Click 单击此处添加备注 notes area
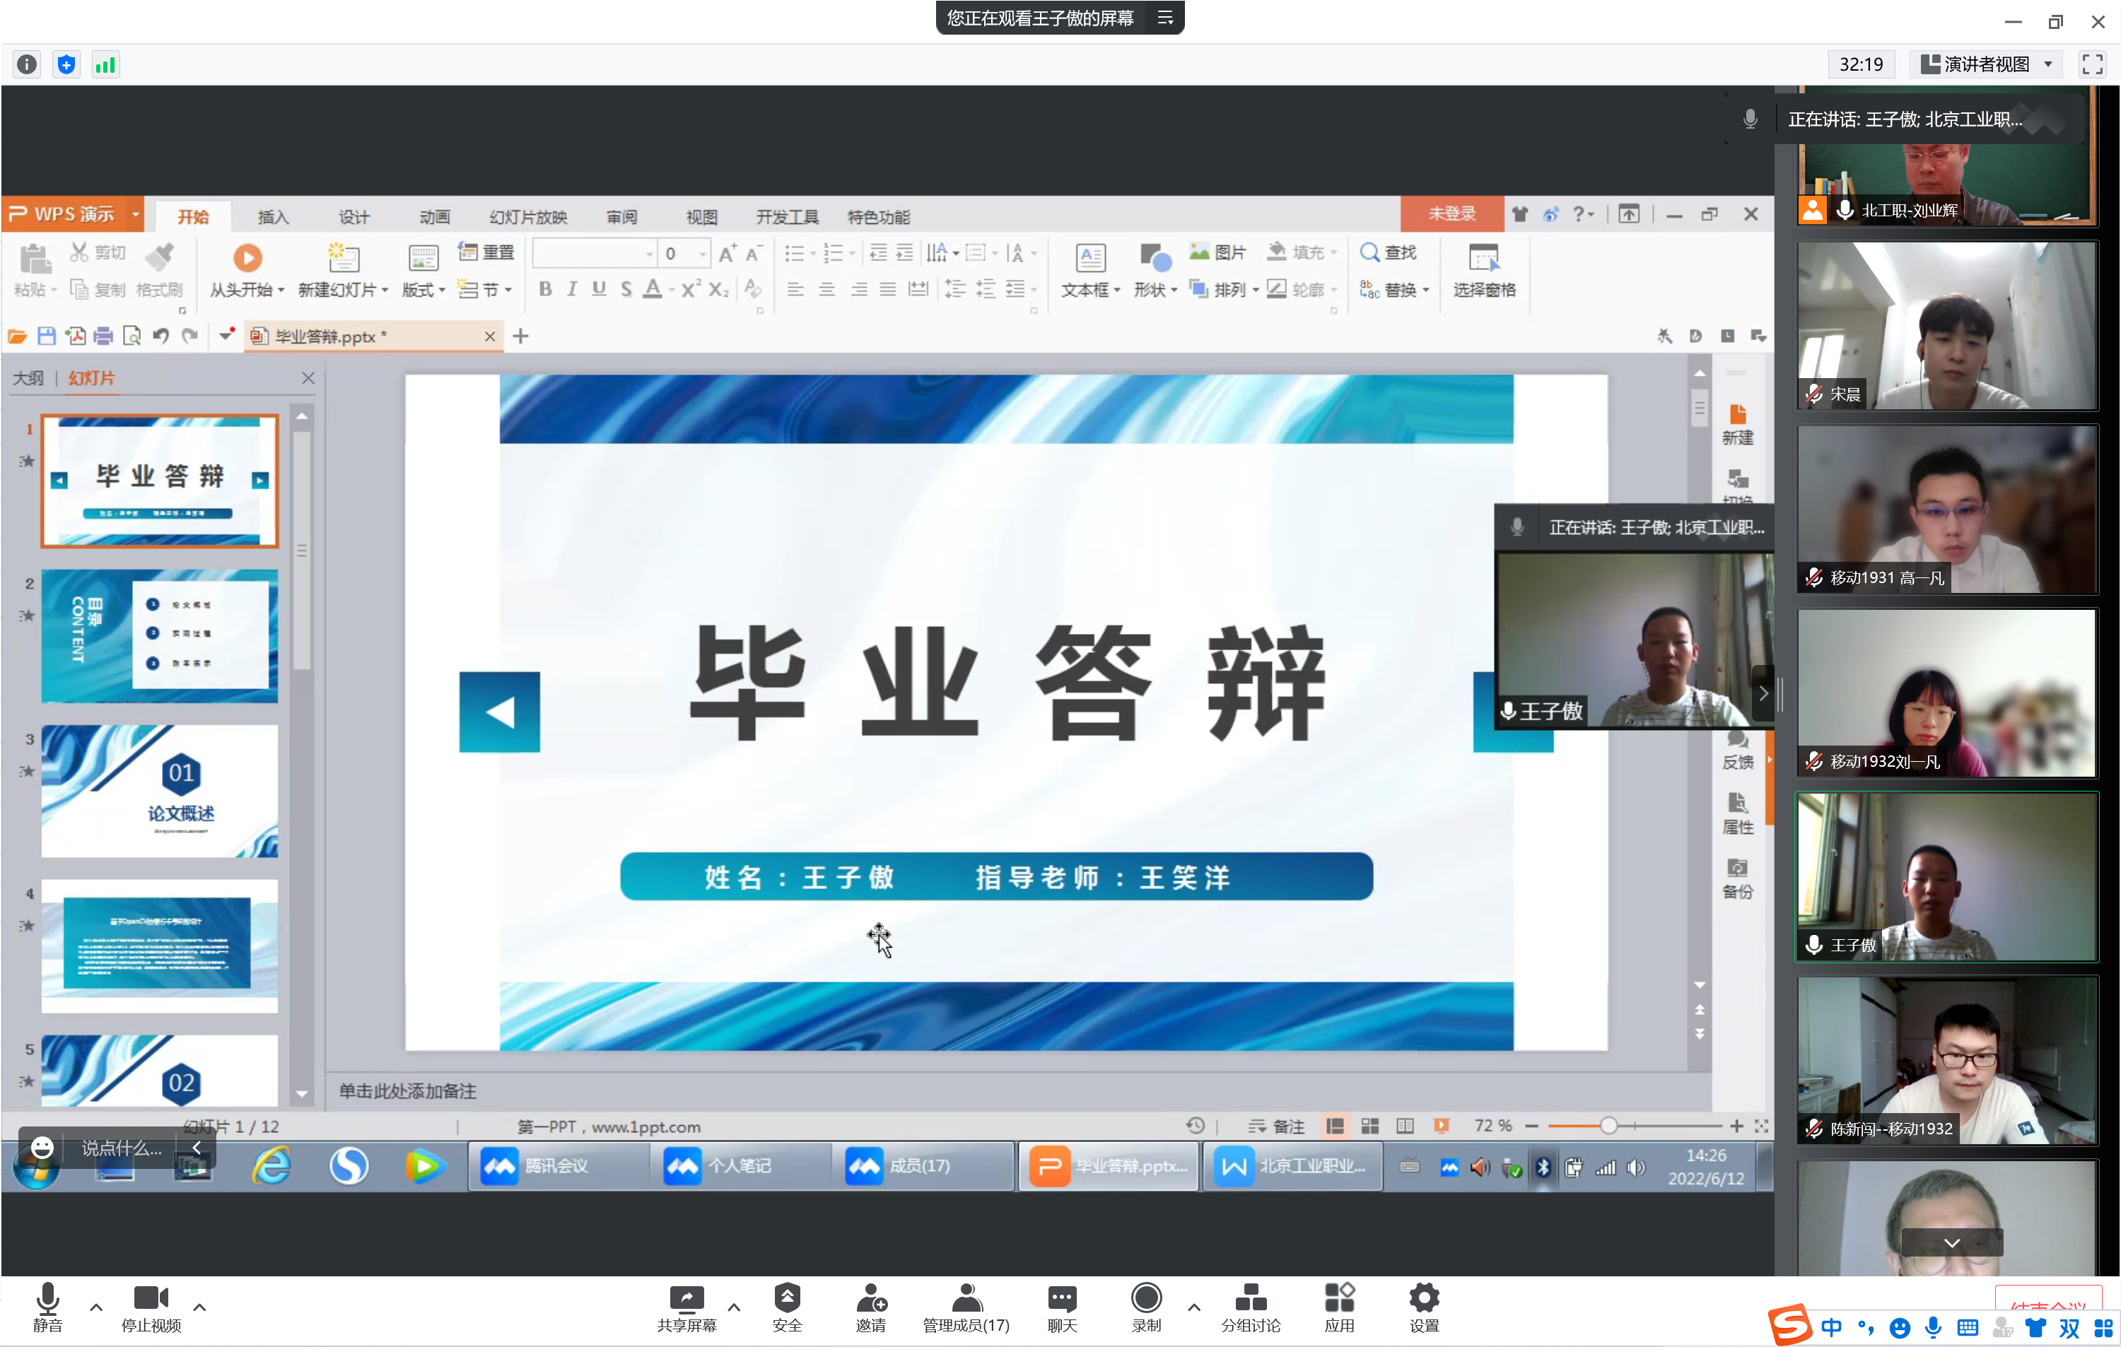Viewport: 2121px width, 1347px height. 407,1090
